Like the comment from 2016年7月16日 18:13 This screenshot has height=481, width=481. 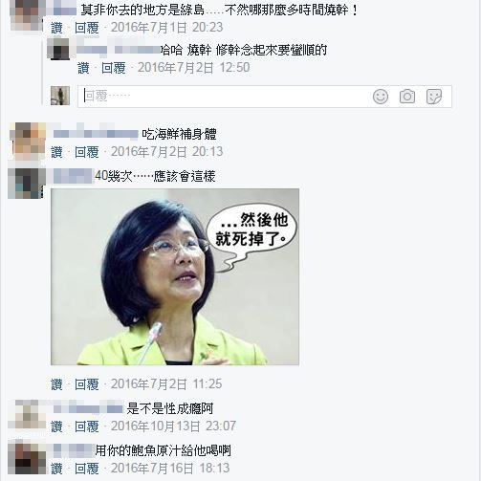56,469
